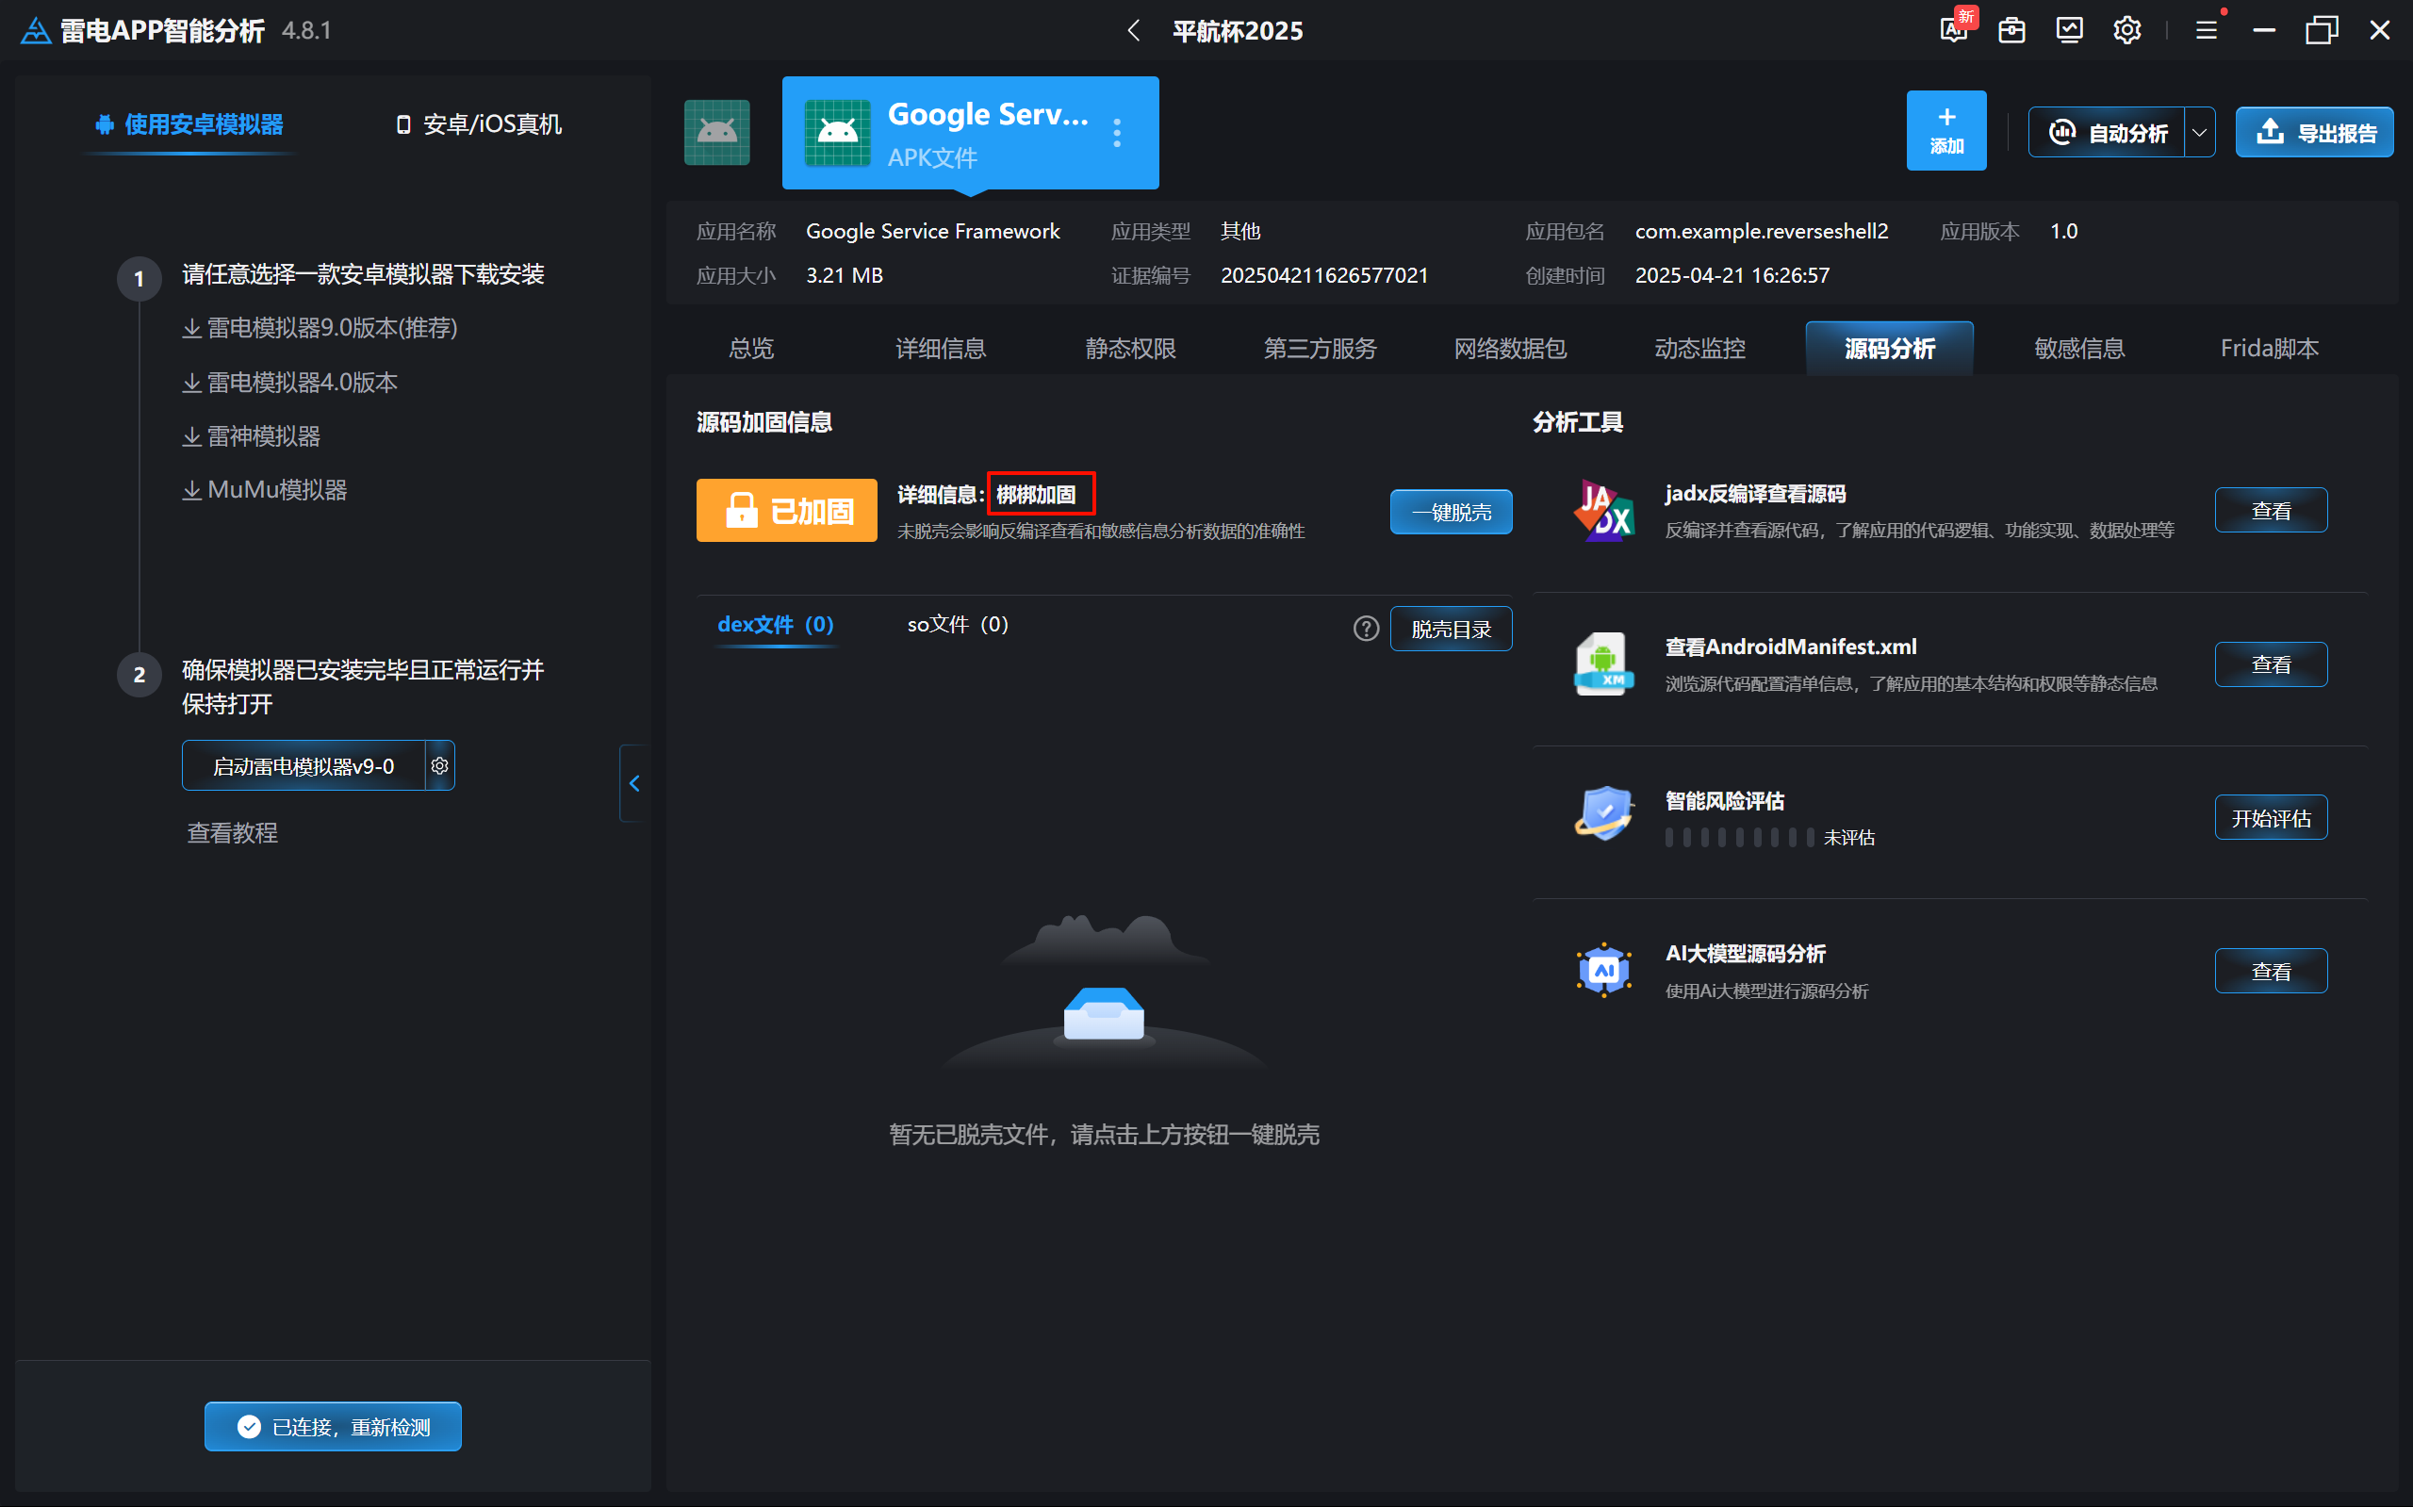2413x1507 pixels.
Task: Open the toolbox icon in title bar
Action: pyautogui.click(x=2012, y=31)
